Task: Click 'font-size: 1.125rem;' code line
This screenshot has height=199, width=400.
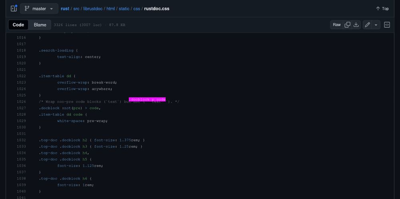Action: click(80, 166)
